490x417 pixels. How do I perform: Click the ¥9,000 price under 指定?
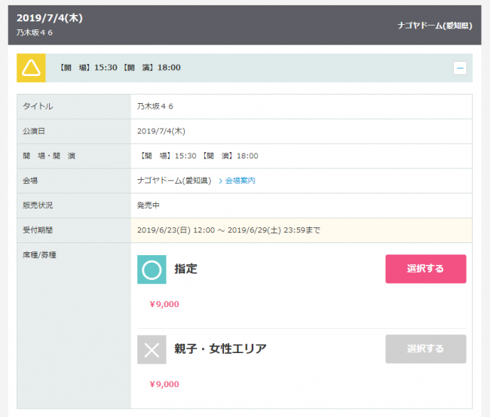point(164,304)
